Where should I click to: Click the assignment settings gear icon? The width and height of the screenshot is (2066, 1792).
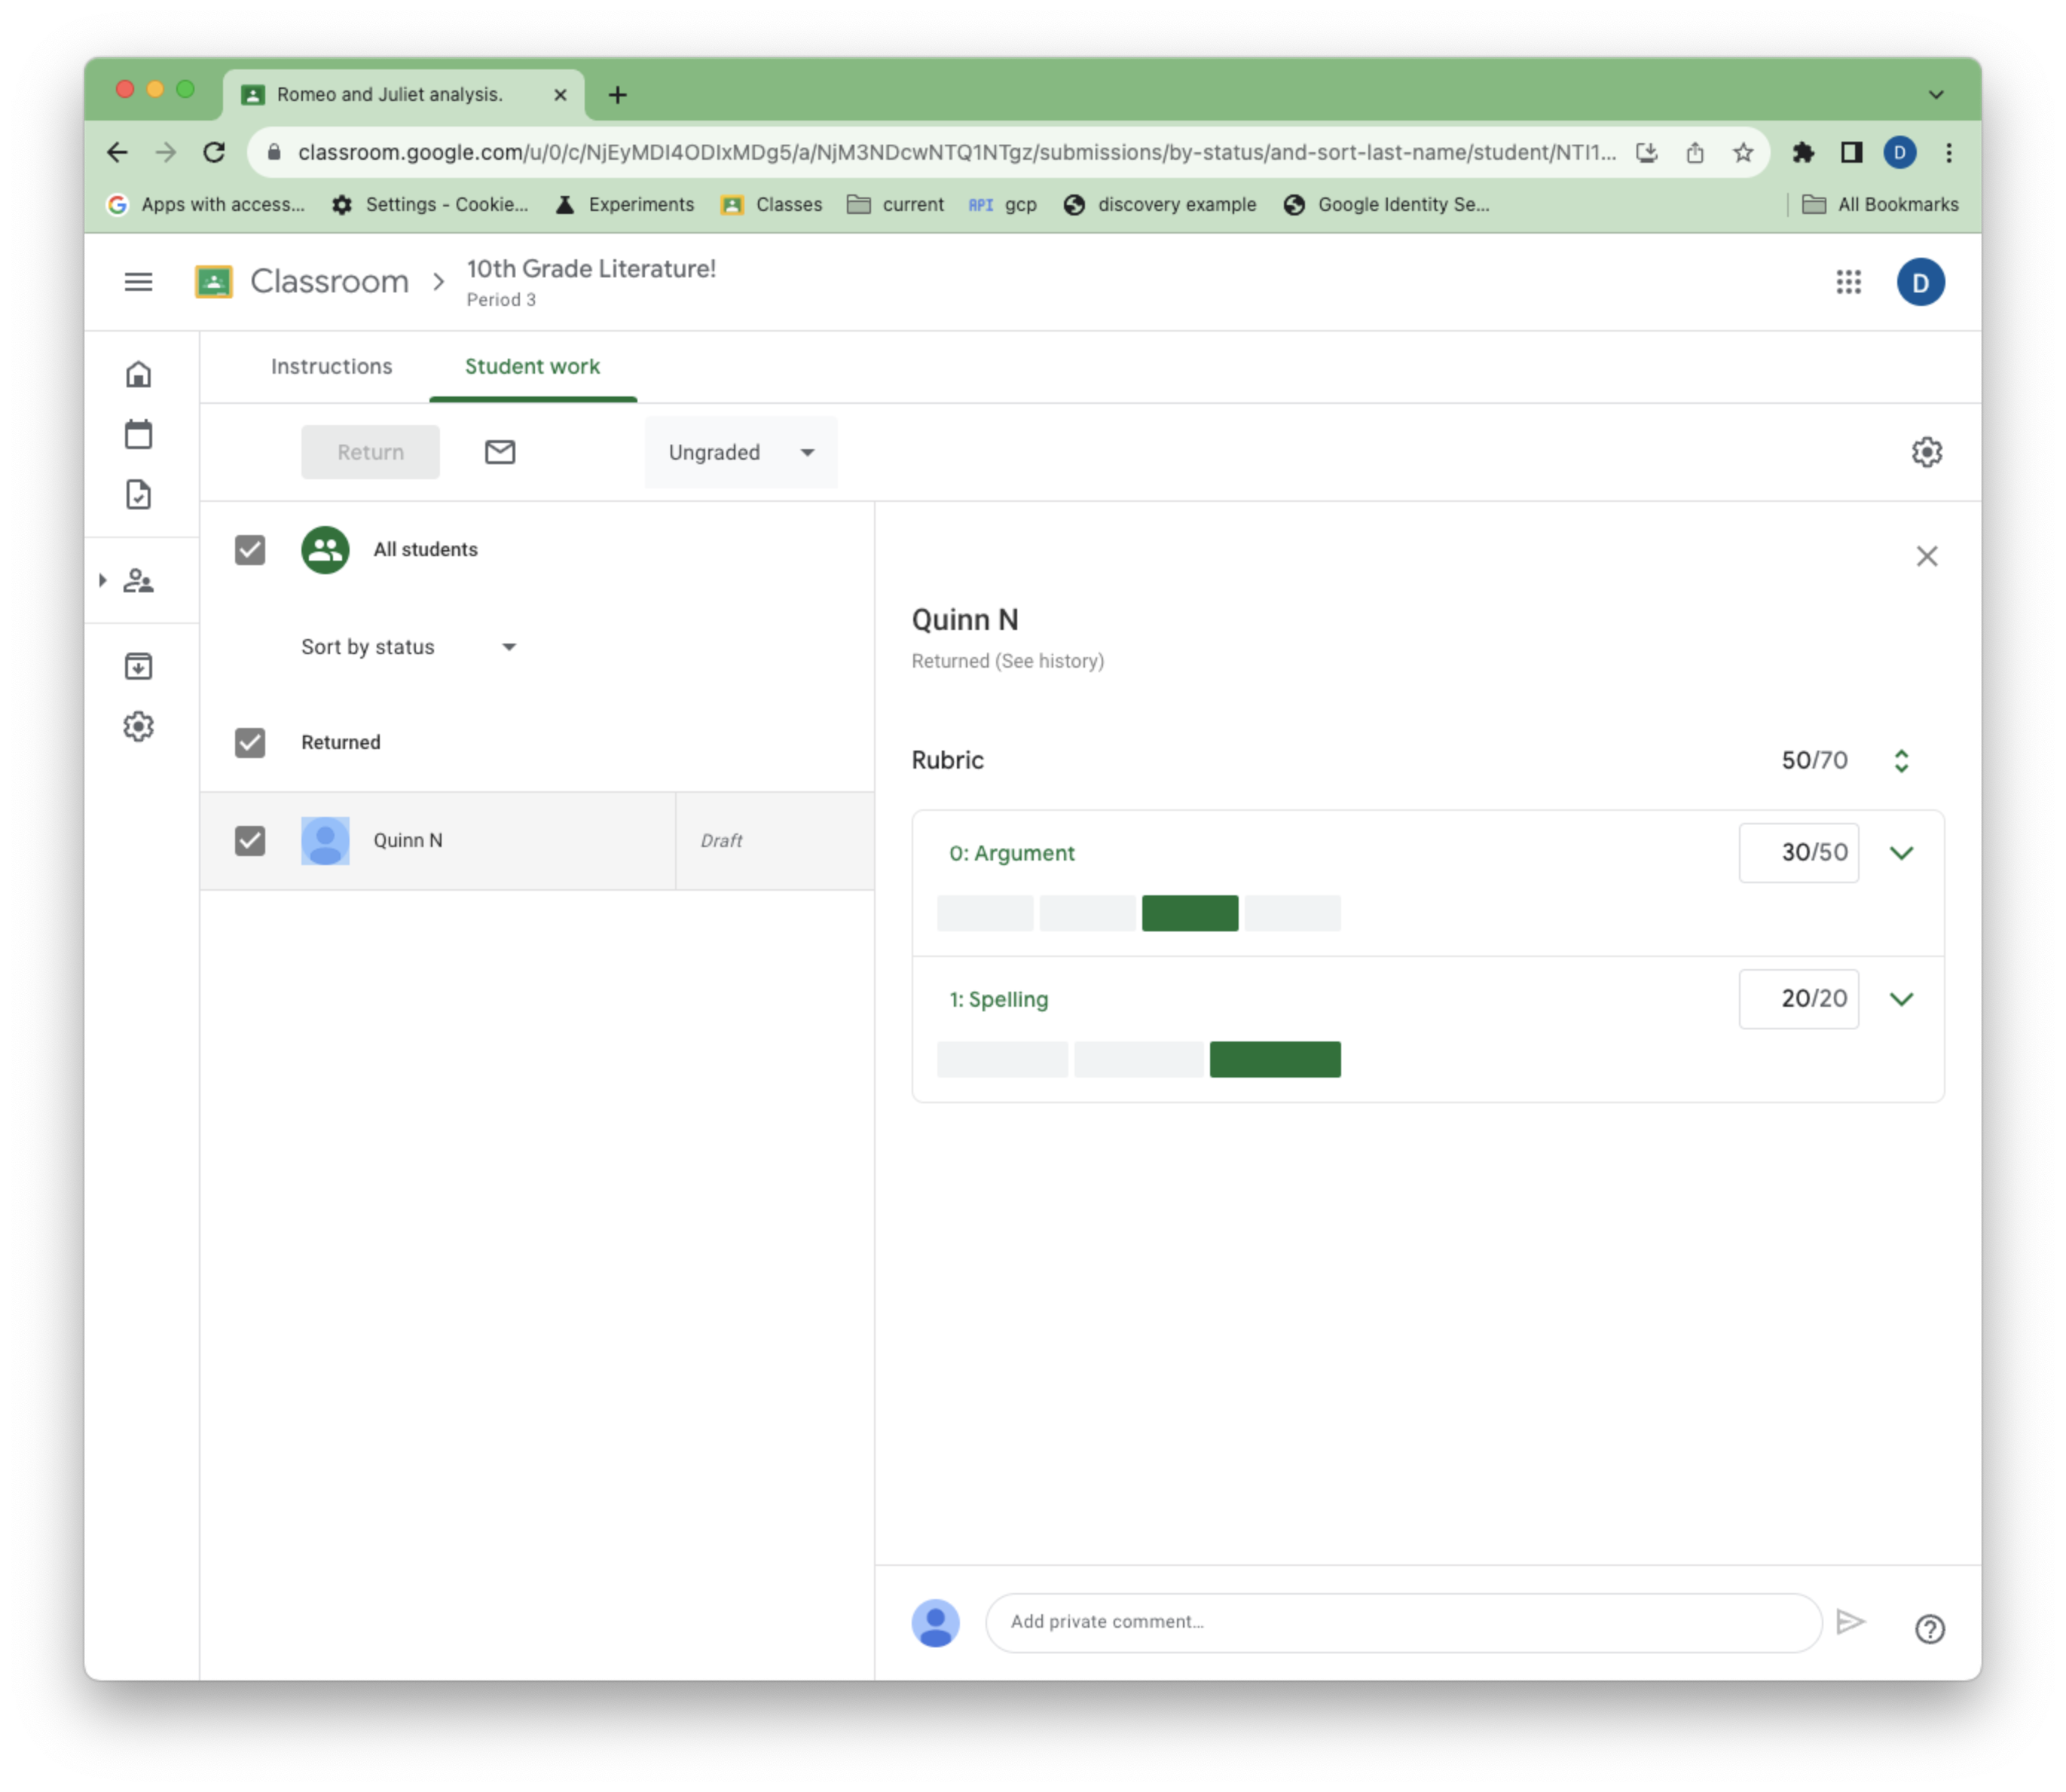click(1927, 451)
